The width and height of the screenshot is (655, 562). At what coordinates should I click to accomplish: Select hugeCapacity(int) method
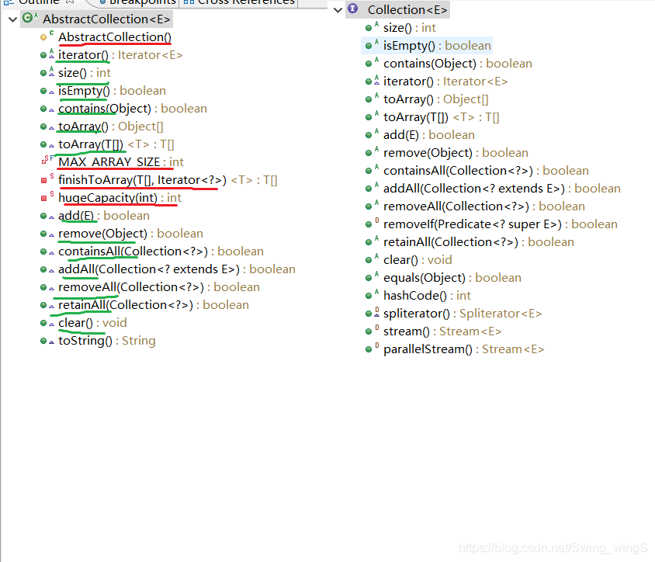[x=120, y=198]
